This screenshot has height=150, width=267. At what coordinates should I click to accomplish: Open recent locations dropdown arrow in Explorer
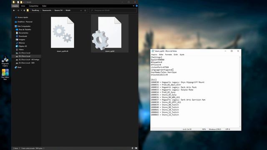[x=21, y=10]
